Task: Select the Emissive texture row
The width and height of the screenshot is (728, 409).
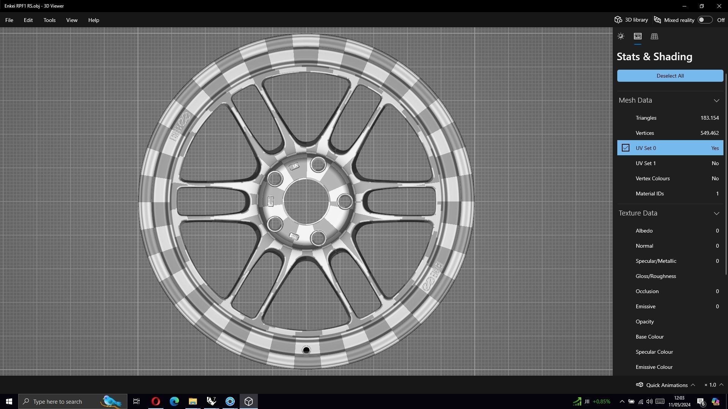Action: point(670,306)
